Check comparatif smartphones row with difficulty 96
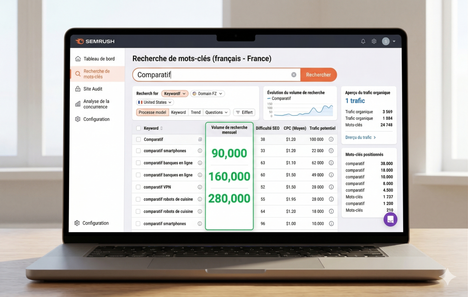The height and width of the screenshot is (297, 468). point(138,223)
